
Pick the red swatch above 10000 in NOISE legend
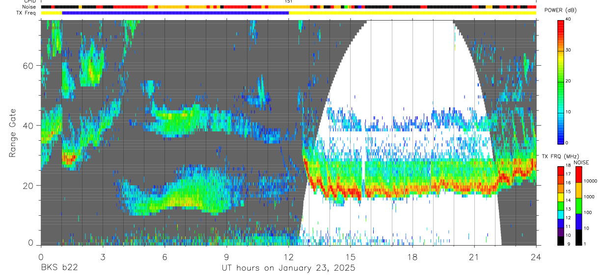[578, 175]
